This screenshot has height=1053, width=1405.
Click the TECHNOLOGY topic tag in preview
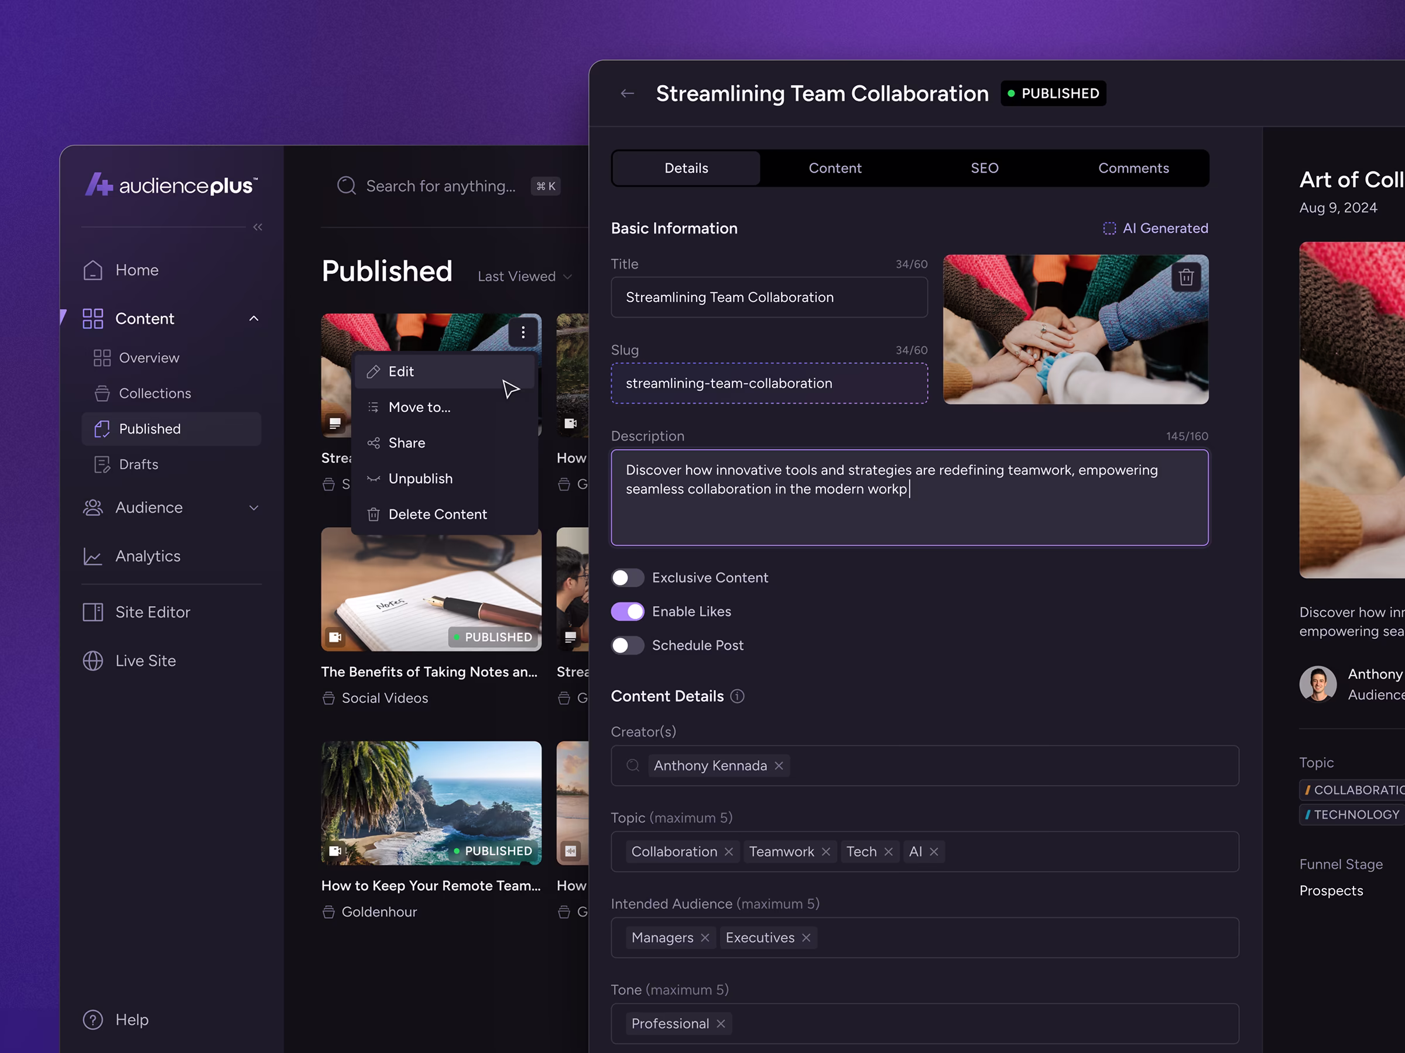(1352, 814)
